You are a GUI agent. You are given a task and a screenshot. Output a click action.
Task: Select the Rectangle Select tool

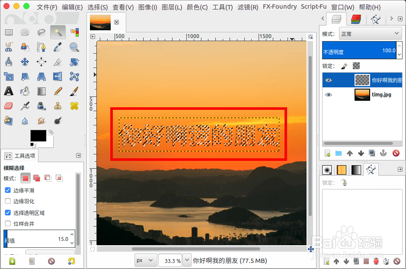[9, 32]
